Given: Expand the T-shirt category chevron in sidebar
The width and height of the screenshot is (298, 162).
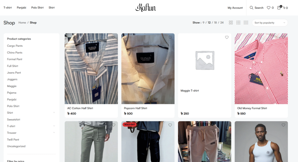Looking at the screenshot, I should [x=54, y=126].
